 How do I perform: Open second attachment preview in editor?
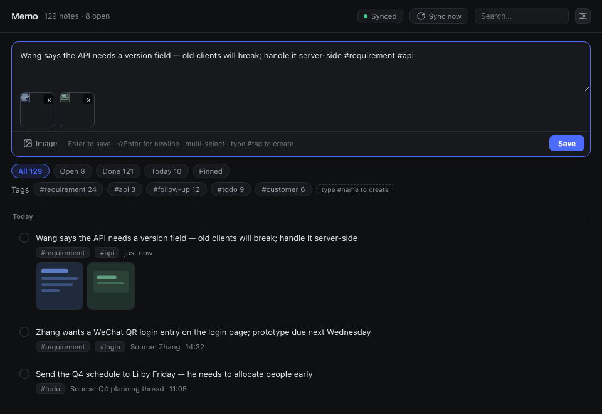(77, 110)
